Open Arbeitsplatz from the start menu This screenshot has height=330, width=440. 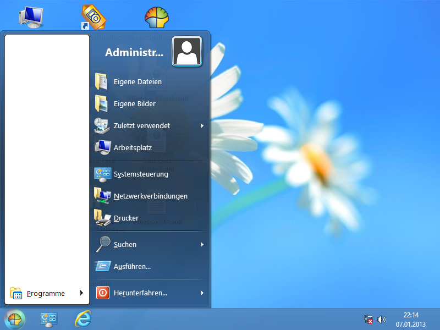[x=150, y=147]
